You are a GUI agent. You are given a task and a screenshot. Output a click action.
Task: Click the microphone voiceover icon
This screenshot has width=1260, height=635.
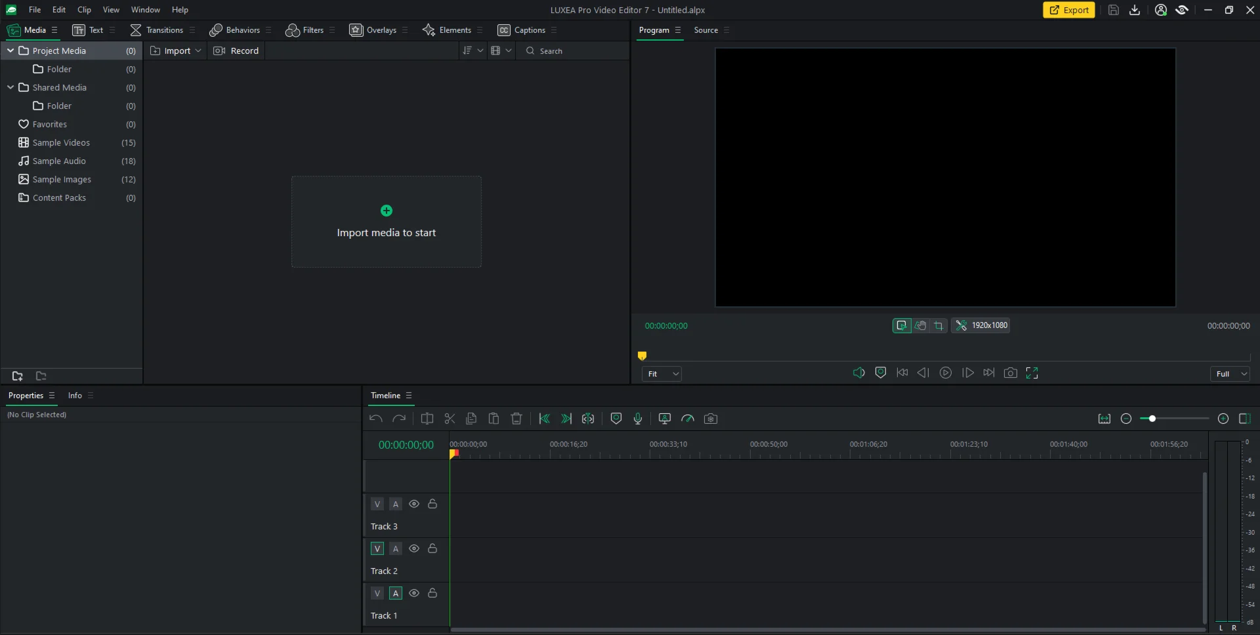click(x=637, y=419)
